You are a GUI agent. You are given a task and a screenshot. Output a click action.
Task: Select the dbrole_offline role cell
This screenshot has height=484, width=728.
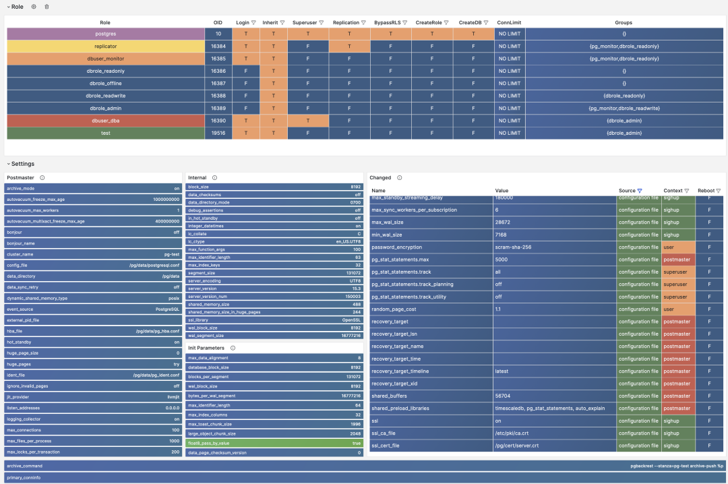coord(105,83)
